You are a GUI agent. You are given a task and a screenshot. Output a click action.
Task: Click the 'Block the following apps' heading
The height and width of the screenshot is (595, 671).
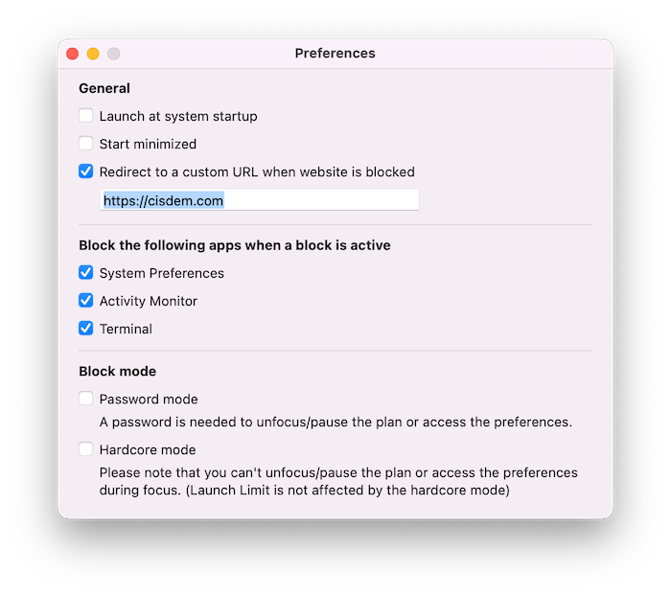pyautogui.click(x=235, y=245)
